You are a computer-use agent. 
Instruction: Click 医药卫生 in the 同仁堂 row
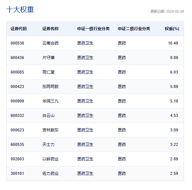coord(85,72)
